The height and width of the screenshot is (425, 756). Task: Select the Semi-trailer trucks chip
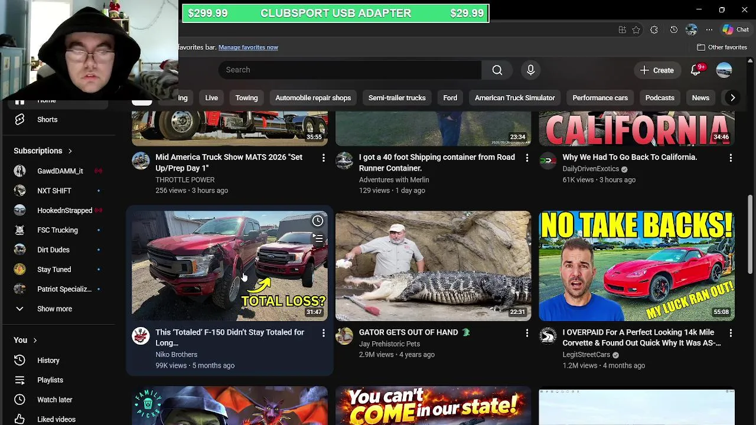click(x=397, y=98)
